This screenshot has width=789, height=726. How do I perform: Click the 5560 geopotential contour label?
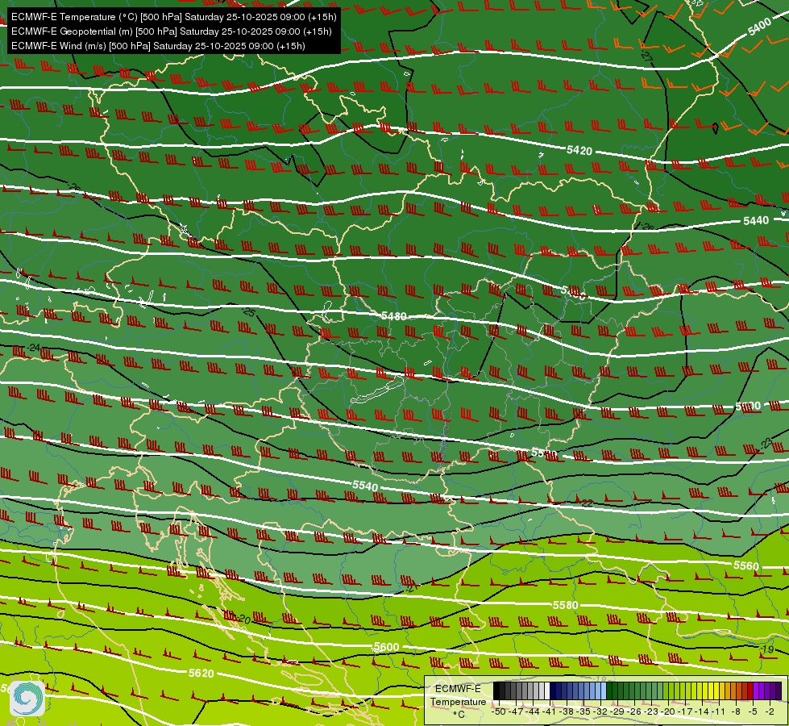click(745, 565)
